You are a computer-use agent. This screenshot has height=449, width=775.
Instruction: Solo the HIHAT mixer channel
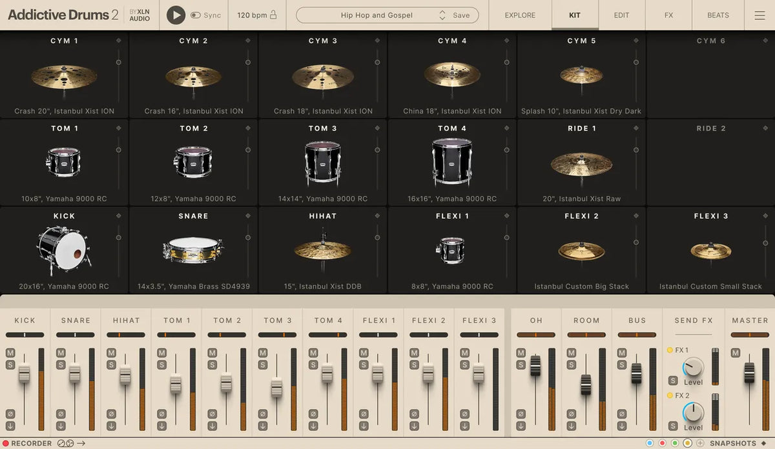110,364
